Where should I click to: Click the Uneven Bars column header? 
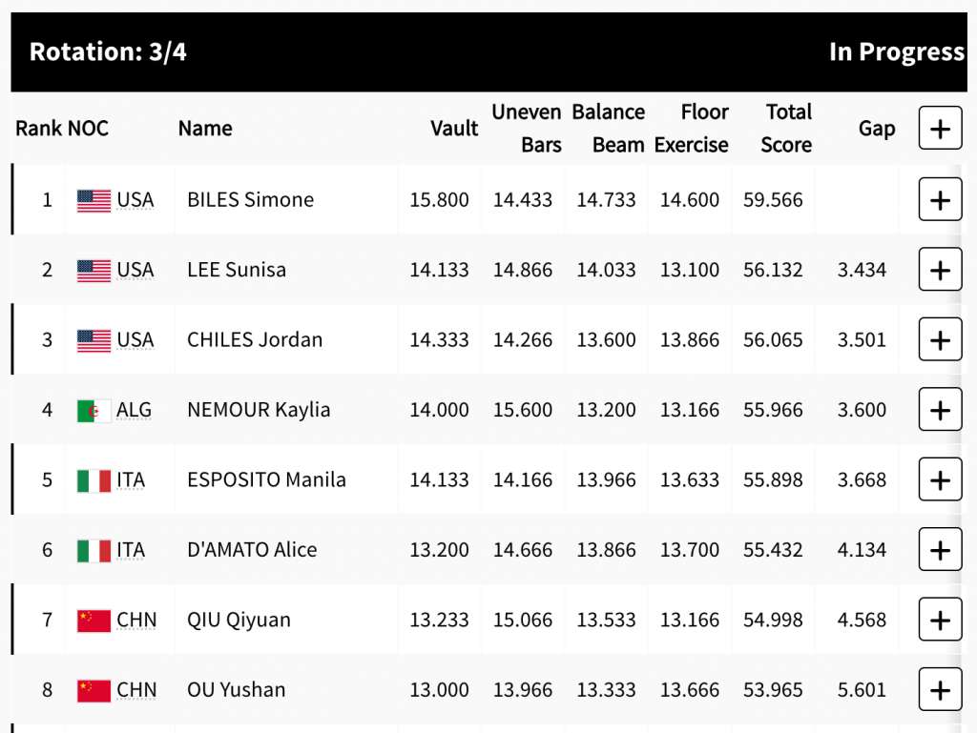point(527,129)
